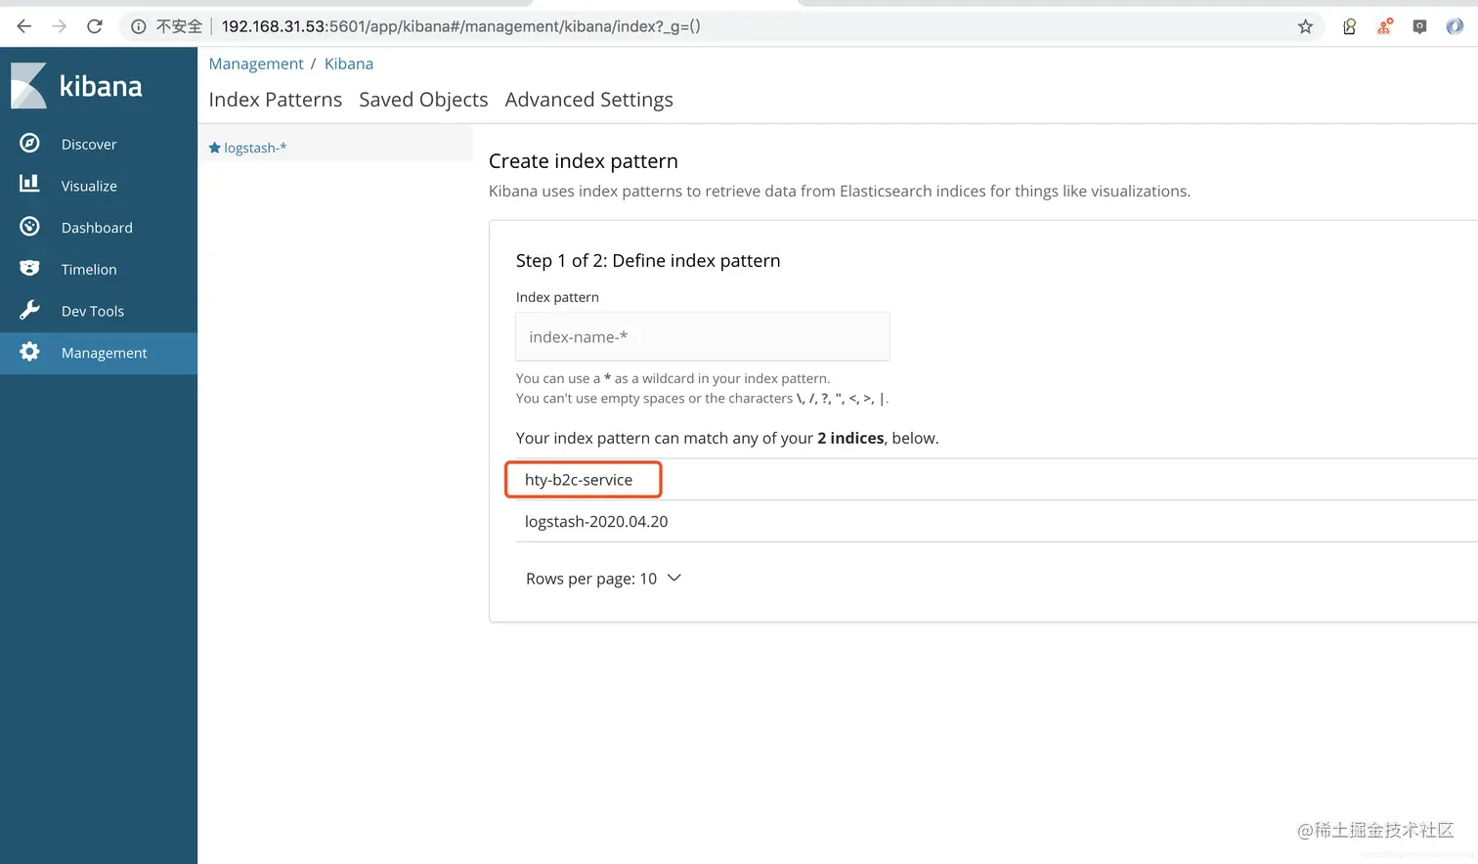
Task: Click the dark shield extension icon
Action: point(1419,26)
